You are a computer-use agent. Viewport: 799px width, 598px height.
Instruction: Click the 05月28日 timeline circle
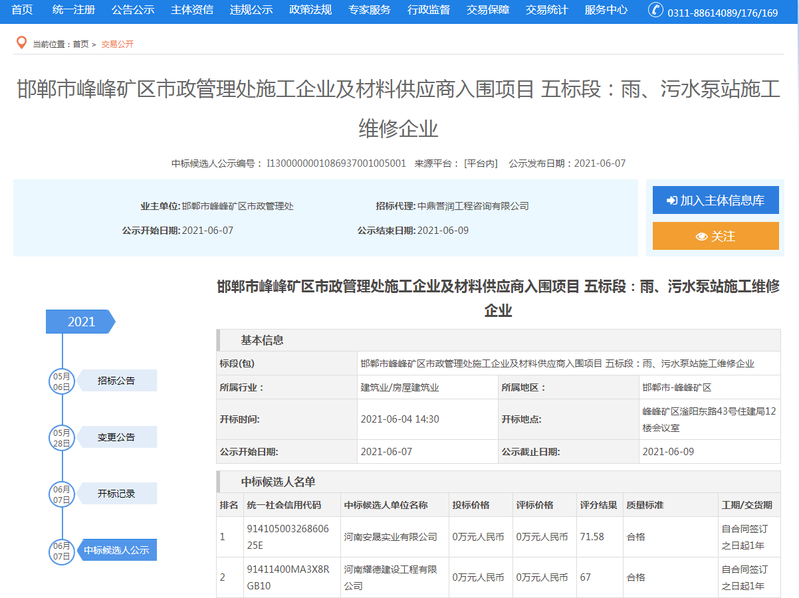coord(62,437)
